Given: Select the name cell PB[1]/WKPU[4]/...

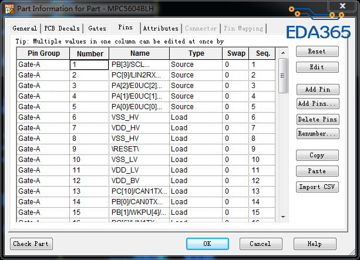Looking at the screenshot, I should (139, 212).
